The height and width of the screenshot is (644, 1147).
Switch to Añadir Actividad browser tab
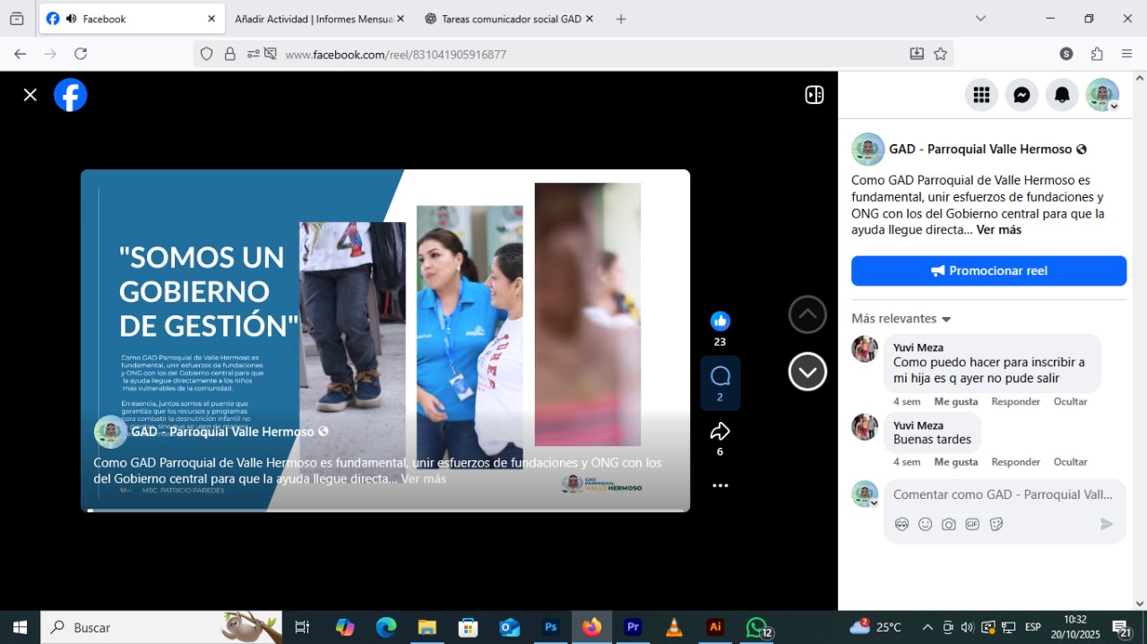[313, 19]
